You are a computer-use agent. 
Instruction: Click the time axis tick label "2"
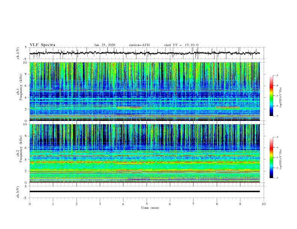pos(76,204)
